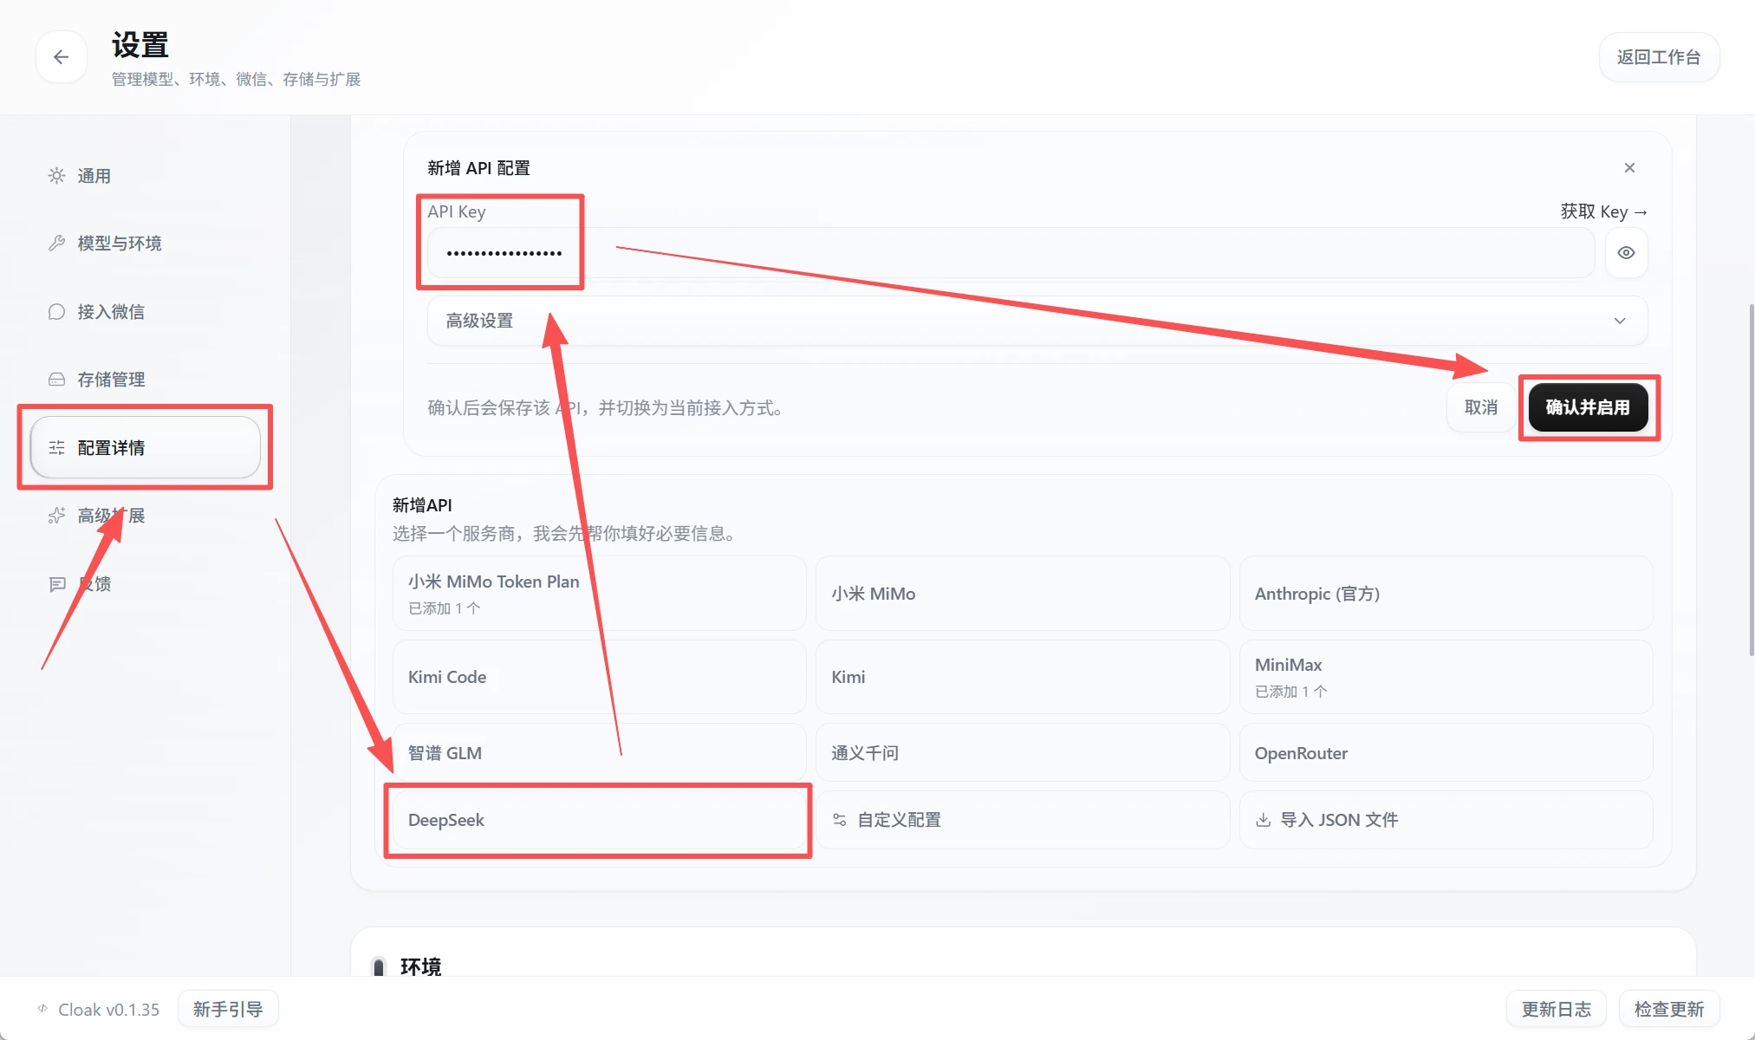
Task: Open 接入微信 settings section
Action: [x=145, y=312]
